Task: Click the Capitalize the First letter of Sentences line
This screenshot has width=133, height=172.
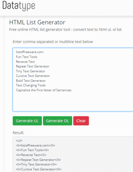Action: click(44, 90)
